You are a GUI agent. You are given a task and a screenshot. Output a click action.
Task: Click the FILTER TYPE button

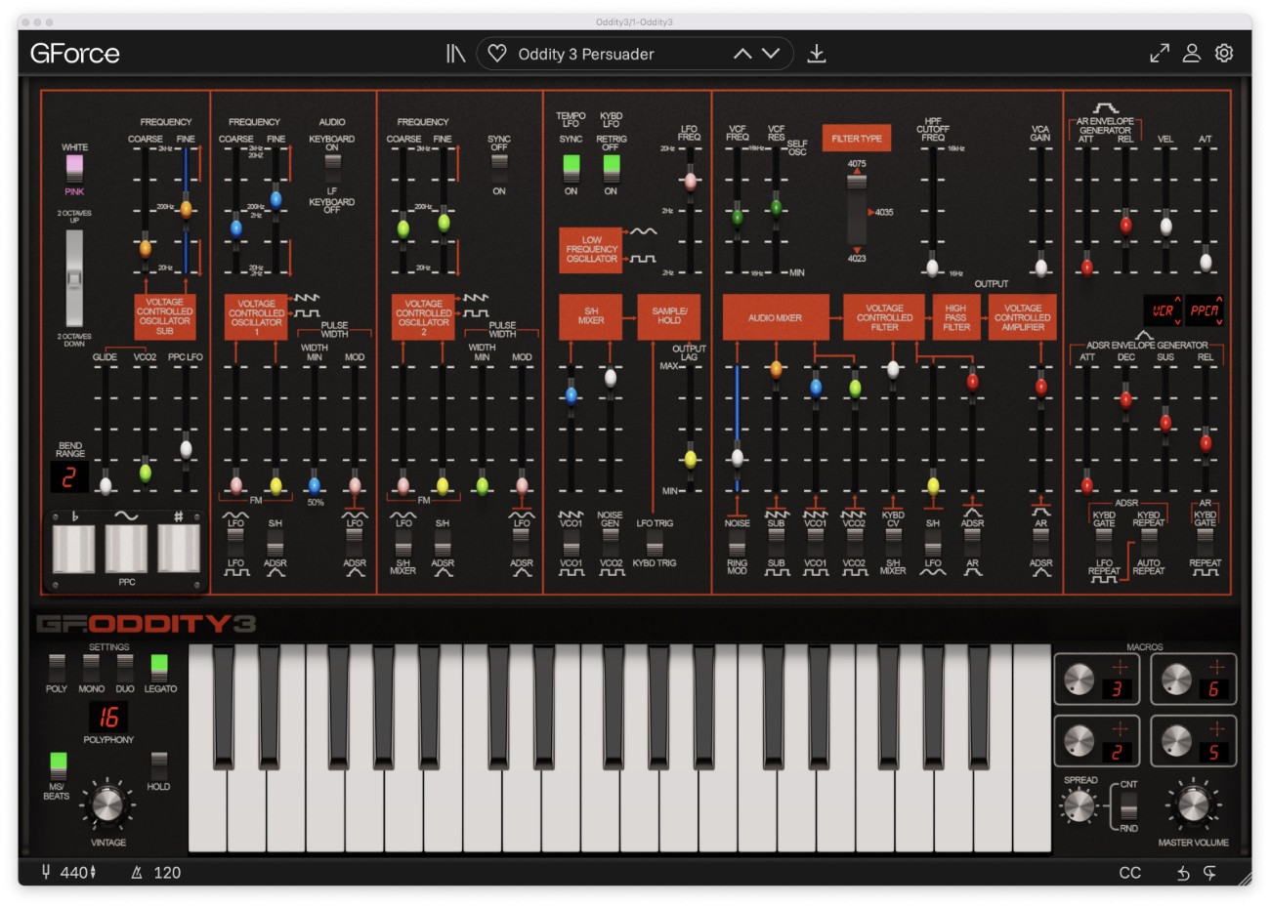point(856,138)
